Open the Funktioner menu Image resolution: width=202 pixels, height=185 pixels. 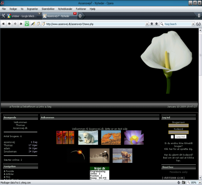tap(81, 9)
